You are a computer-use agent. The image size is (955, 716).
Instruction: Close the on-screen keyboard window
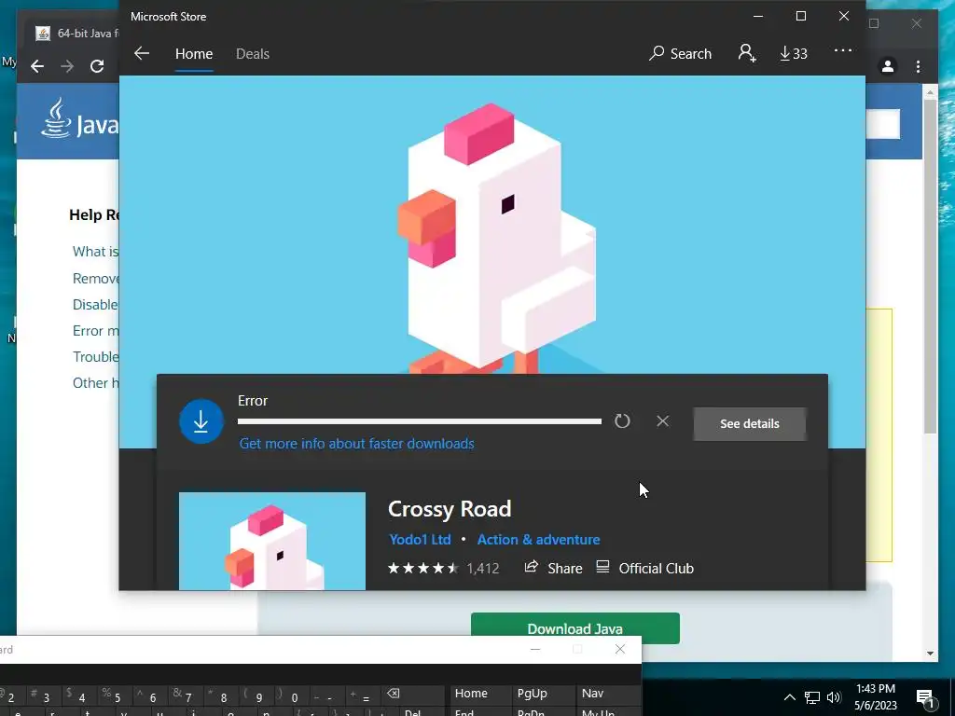click(620, 649)
